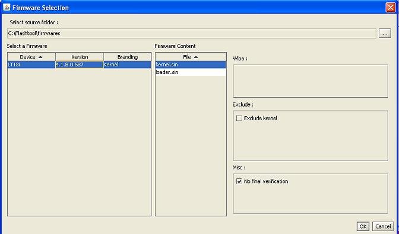Screen dimensions: 399x234
Task: Select the Kernel branding cell
Action: pos(127,65)
